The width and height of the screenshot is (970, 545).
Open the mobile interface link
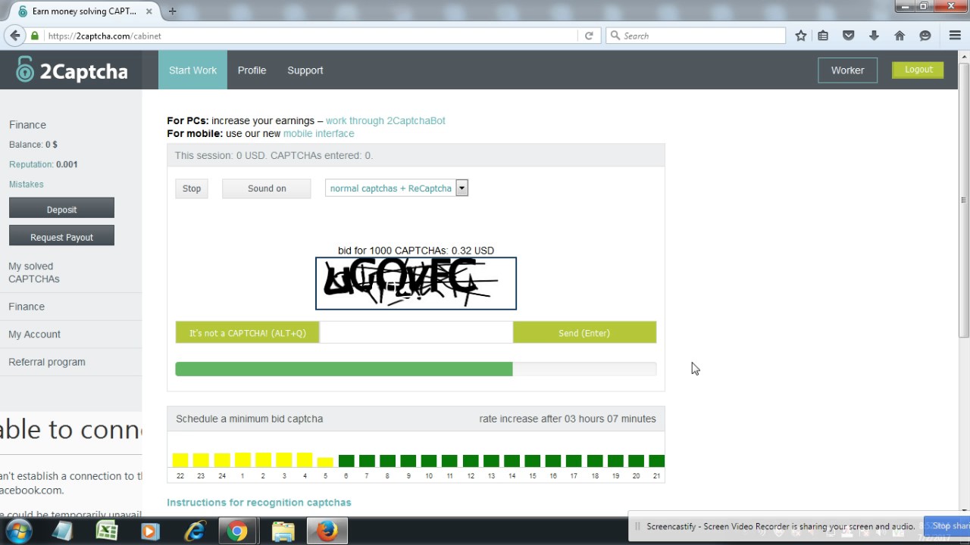(x=318, y=133)
